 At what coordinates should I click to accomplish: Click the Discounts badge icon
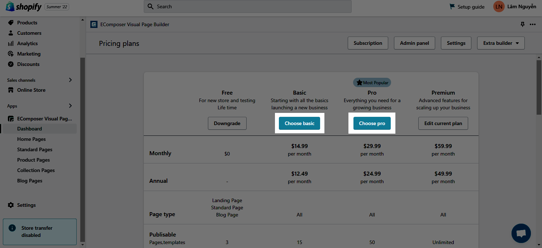11,64
